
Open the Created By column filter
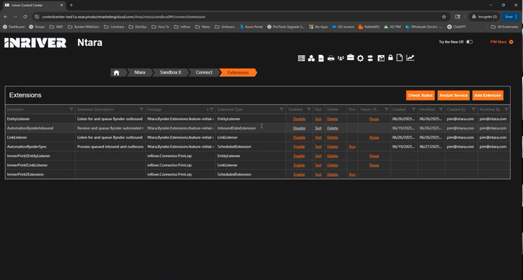tap(473, 109)
